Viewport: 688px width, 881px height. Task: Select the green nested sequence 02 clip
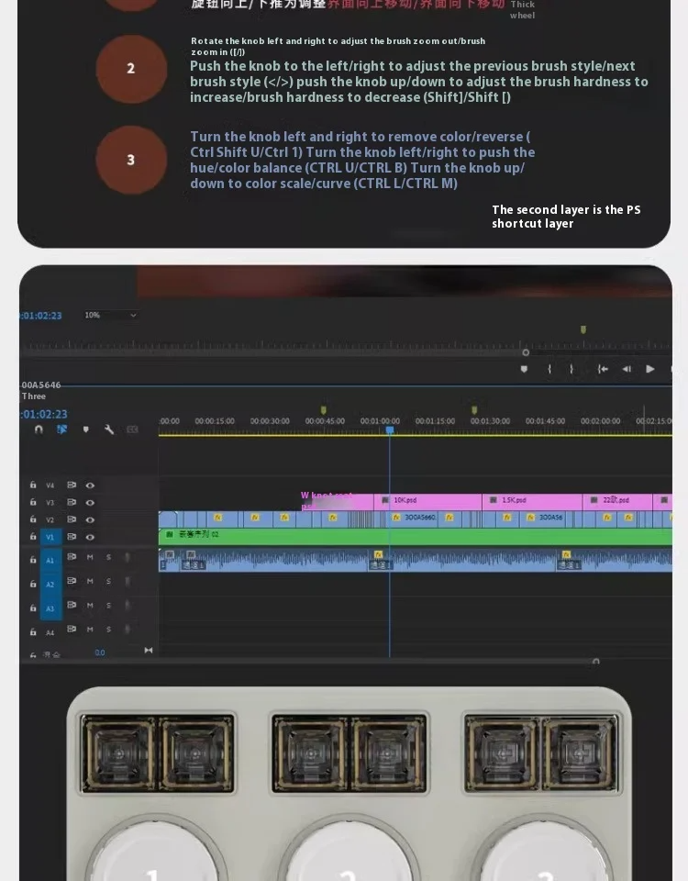point(416,537)
